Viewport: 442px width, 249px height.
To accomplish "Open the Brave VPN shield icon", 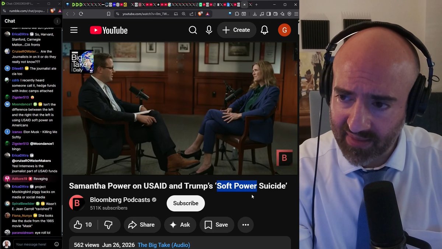I will click(289, 14).
